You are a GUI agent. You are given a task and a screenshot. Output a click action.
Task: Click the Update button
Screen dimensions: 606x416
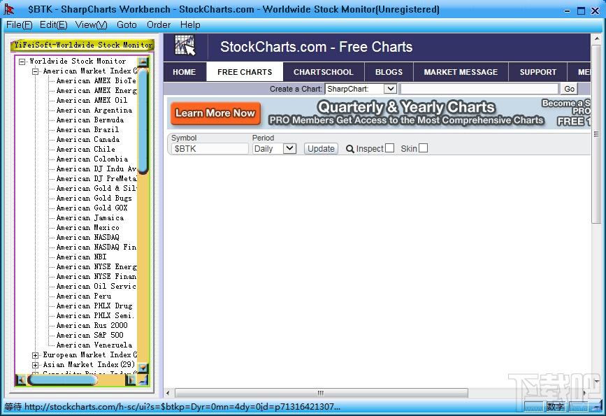(321, 148)
